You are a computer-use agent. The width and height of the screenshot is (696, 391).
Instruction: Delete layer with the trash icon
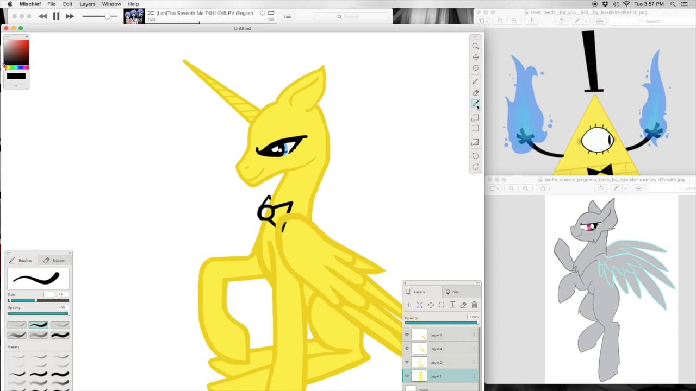point(474,305)
